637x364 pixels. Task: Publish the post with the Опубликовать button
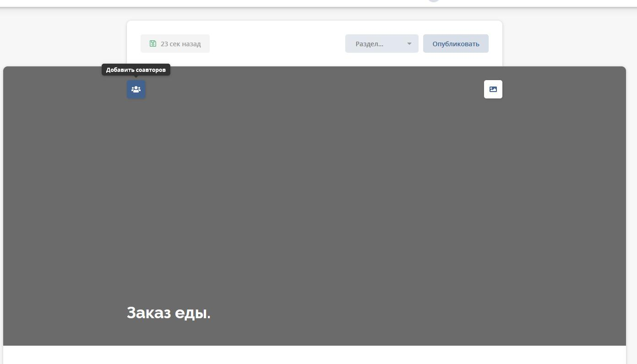456,43
